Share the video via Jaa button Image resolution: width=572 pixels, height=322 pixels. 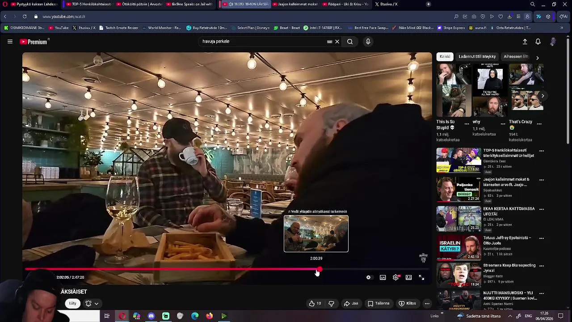coord(351,304)
